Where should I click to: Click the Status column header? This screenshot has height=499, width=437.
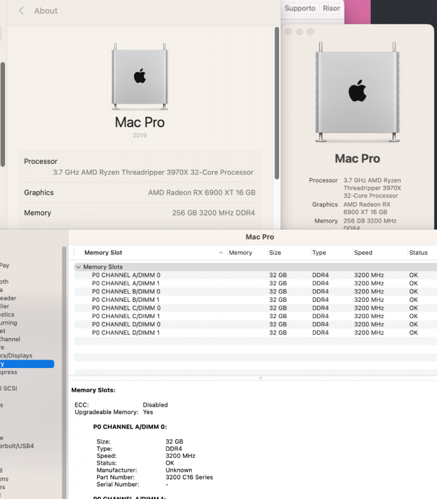tap(418, 253)
